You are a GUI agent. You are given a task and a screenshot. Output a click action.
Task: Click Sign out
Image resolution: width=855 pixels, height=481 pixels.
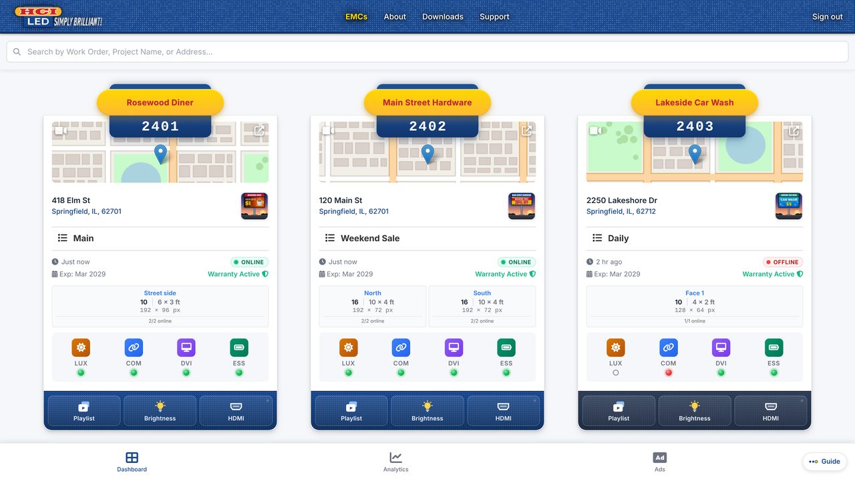(827, 17)
